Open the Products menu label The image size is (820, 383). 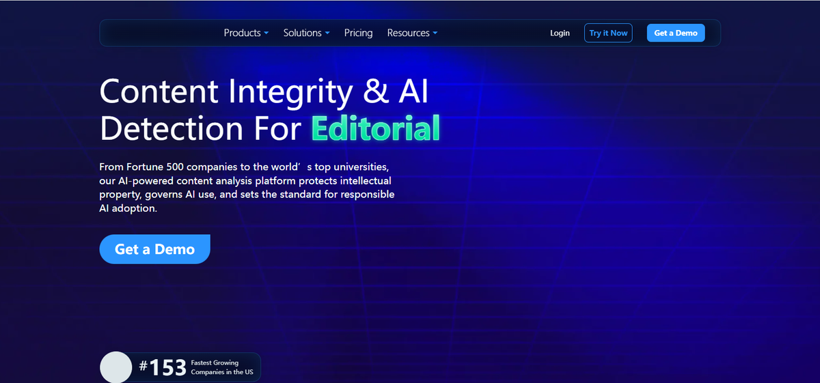(242, 33)
